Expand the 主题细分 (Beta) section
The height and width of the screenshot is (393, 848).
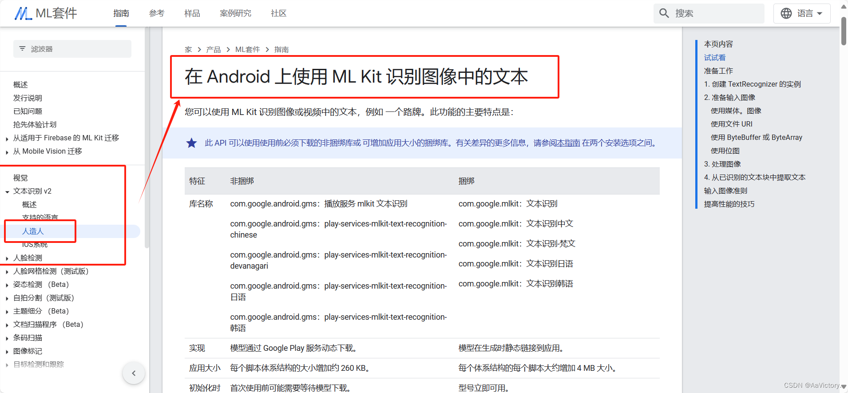coord(7,312)
